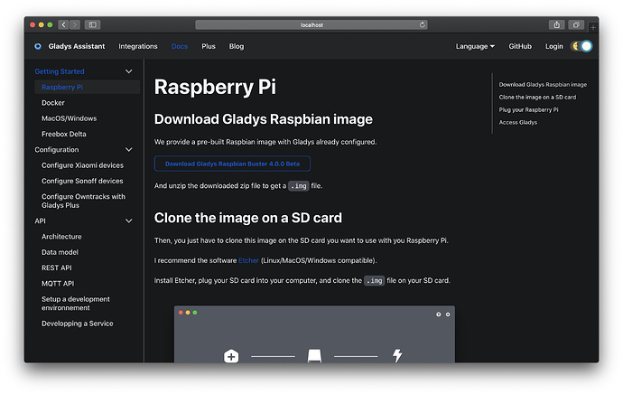Download Gladys Raspbian Buster 4.0.0 Beta
This screenshot has width=623, height=394.
coord(232,164)
